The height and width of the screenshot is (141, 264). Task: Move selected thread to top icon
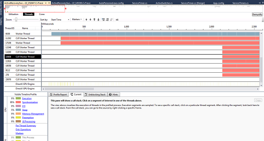coord(94,19)
